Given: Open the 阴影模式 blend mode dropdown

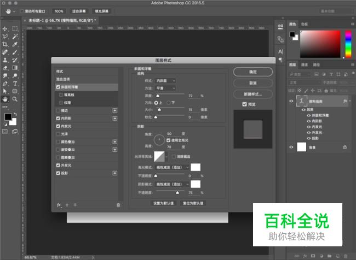Looking at the screenshot, I should point(172,185).
